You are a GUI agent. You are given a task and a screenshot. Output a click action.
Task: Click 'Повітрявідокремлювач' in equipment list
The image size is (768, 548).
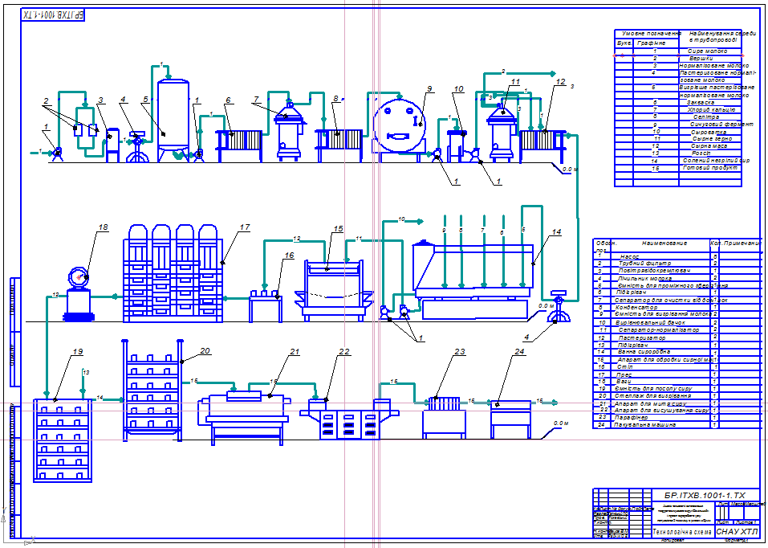coord(654,271)
